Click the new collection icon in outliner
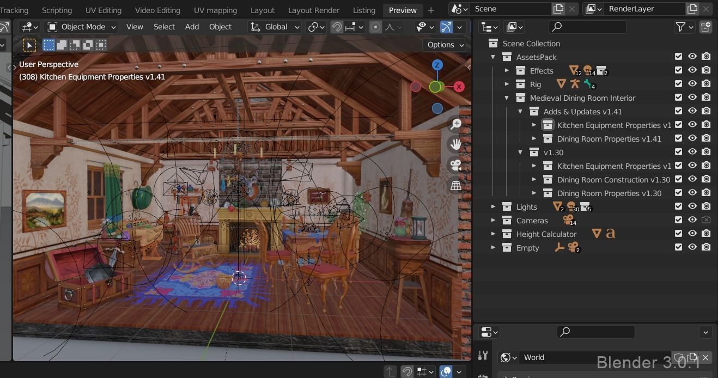Screen dimensions: 718x378 click(706, 27)
